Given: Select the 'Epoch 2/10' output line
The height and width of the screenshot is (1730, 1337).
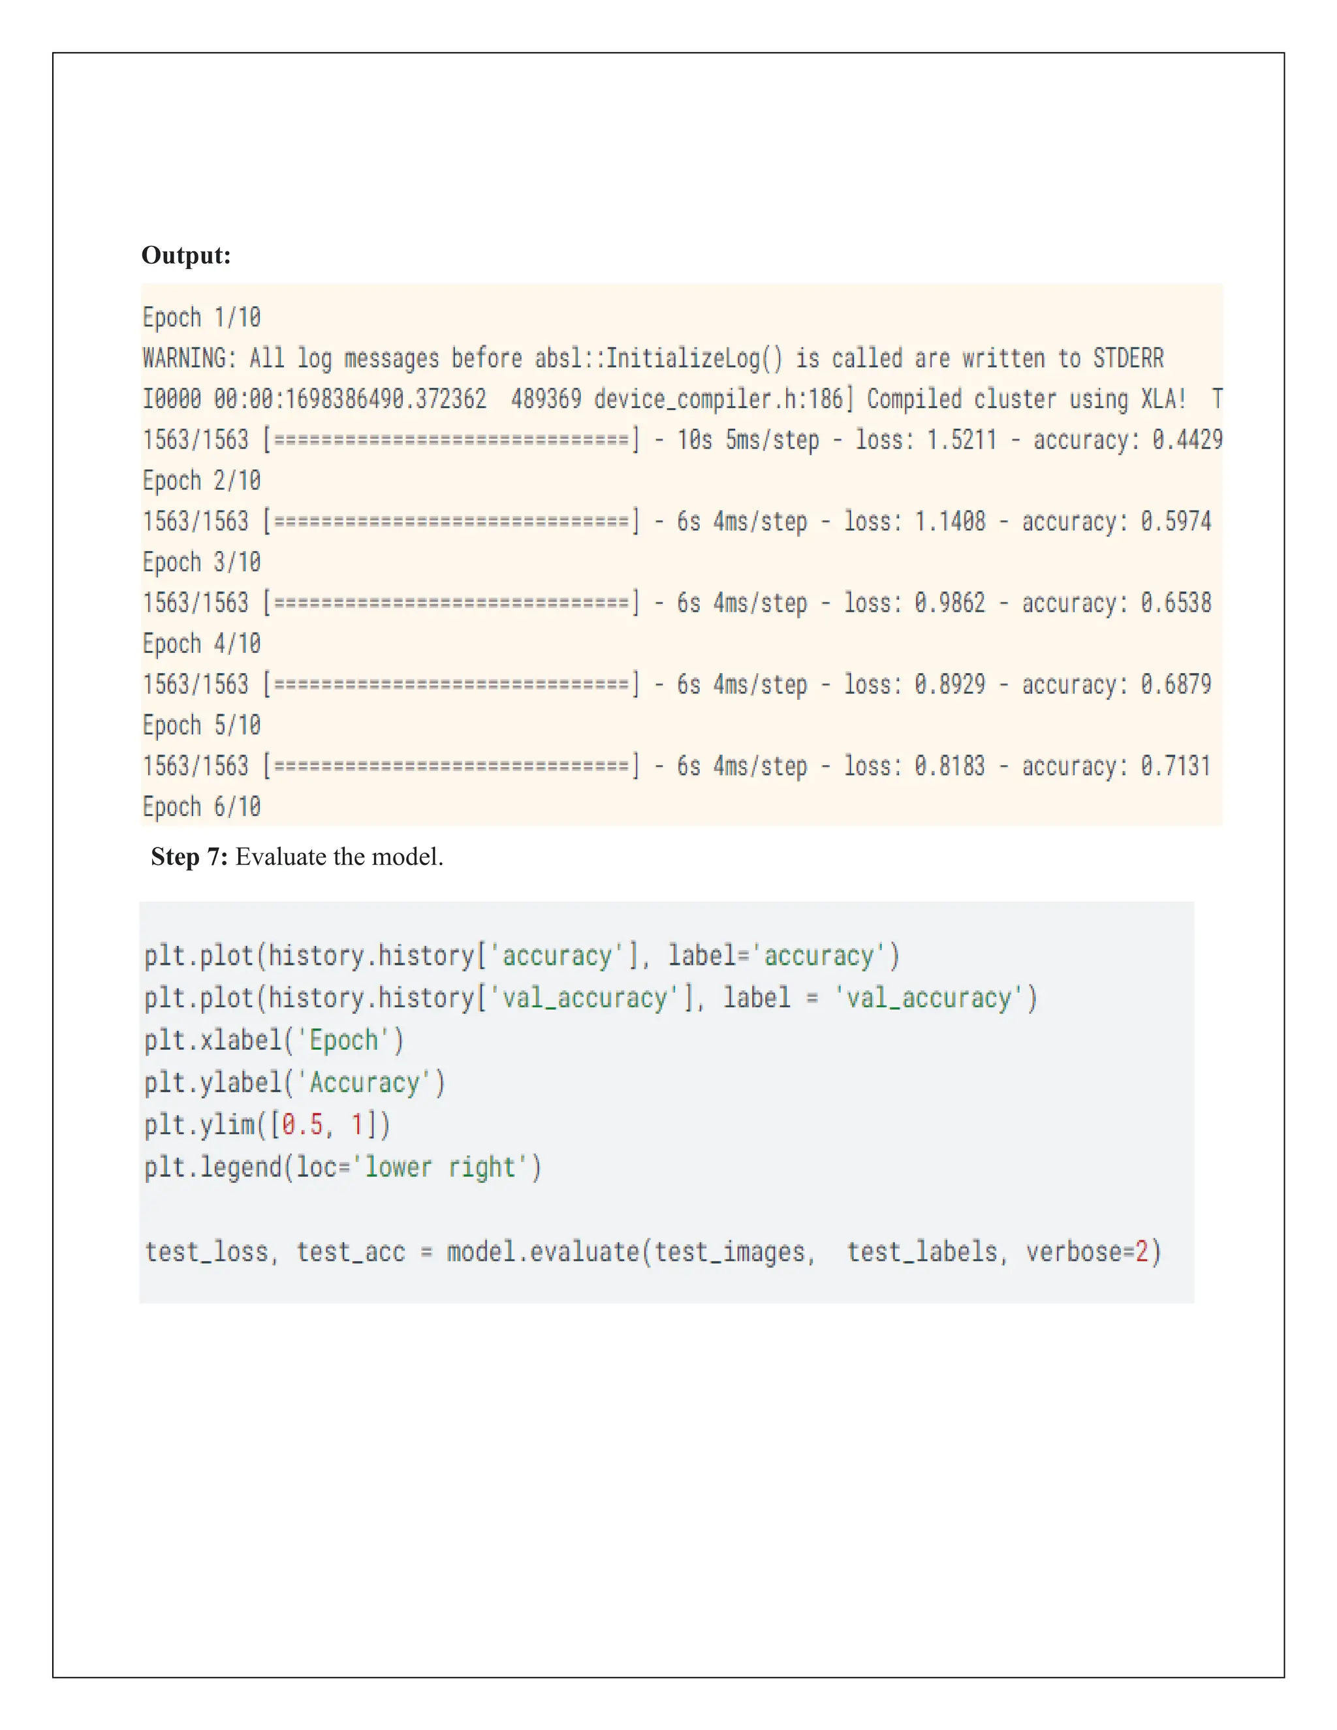Looking at the screenshot, I should pos(202,481).
